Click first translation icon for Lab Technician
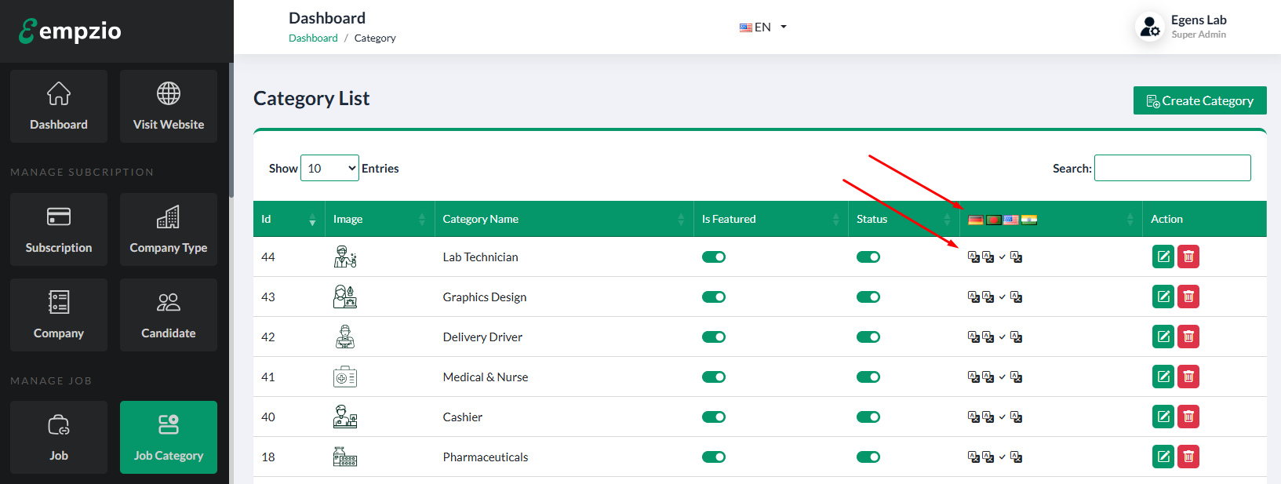 click(973, 257)
